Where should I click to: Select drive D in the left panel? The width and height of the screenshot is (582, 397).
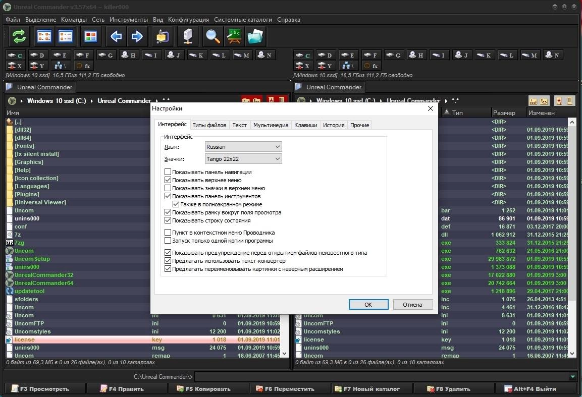37,55
